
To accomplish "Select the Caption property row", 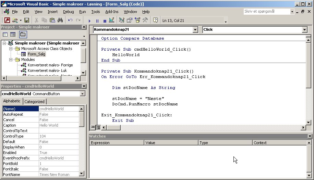I will click(41, 125).
